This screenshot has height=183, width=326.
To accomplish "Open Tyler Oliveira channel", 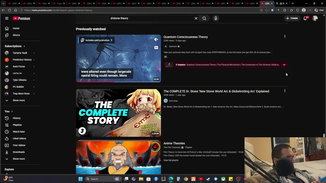I will [20, 80].
